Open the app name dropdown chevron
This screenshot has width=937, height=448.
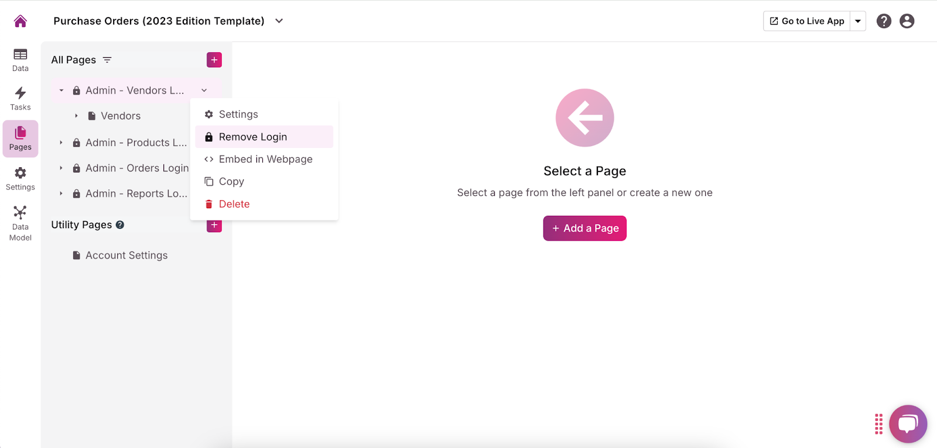279,21
